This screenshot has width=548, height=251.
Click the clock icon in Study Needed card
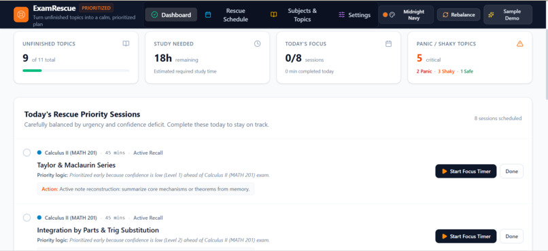(257, 43)
